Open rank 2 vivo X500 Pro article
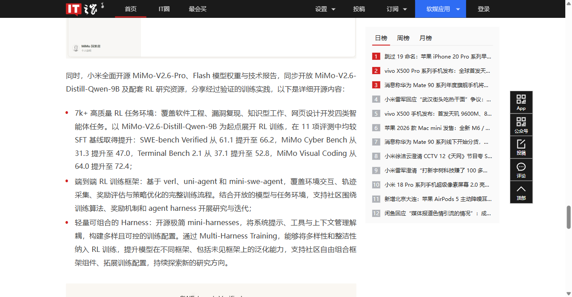The height and width of the screenshot is (297, 572). point(438,71)
